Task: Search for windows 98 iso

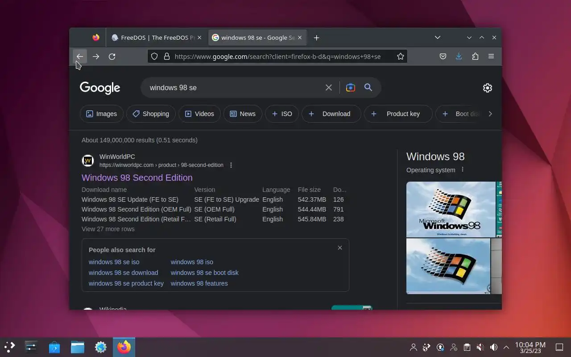Action: point(192,262)
